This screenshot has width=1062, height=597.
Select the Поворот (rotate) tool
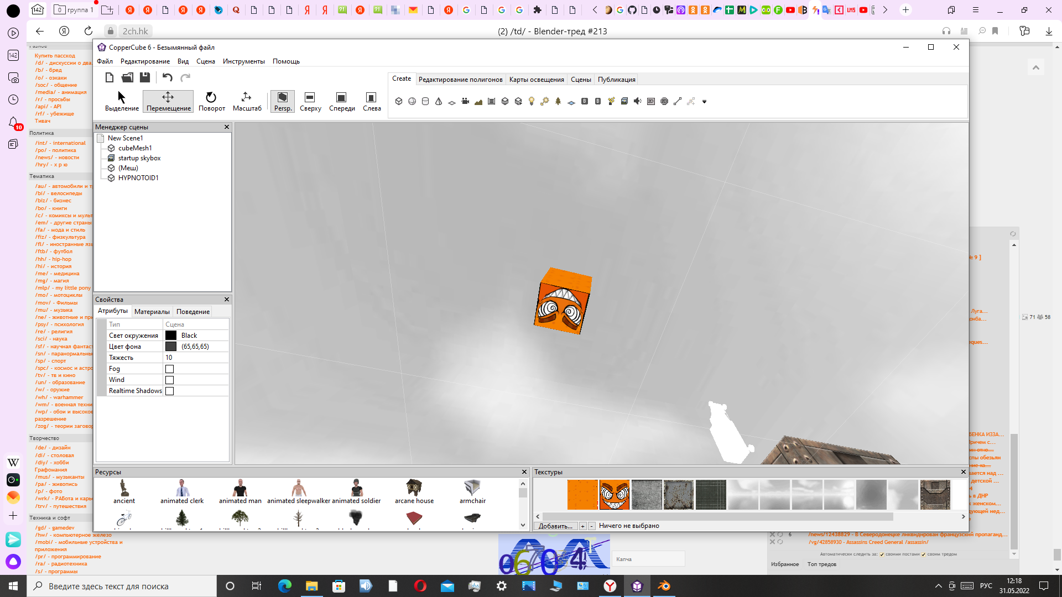211,102
